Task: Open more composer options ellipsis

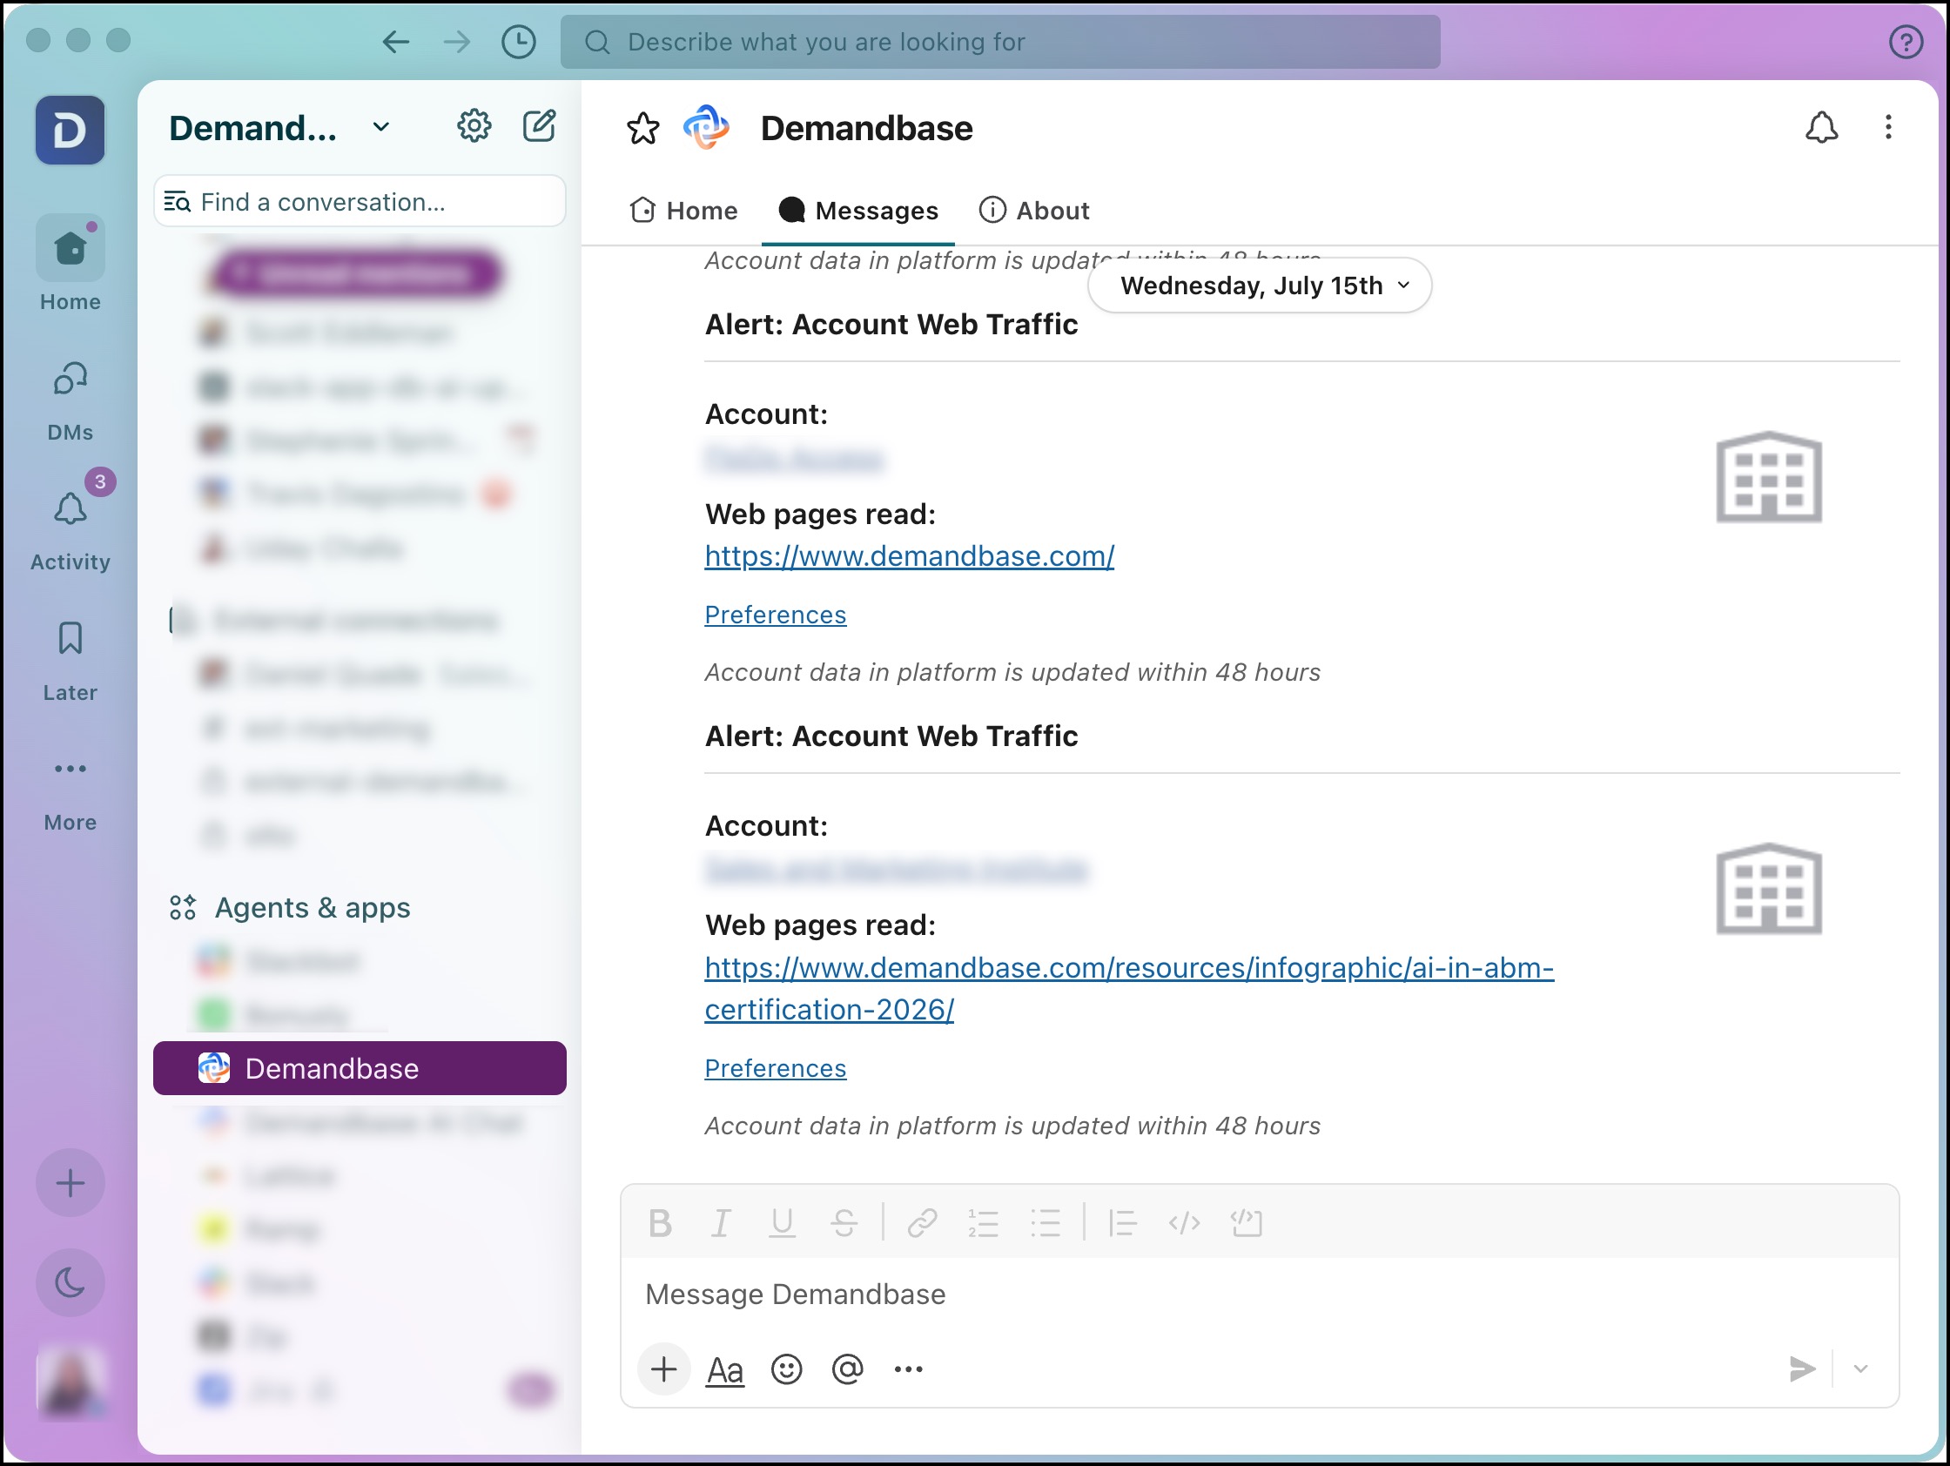Action: tap(908, 1369)
